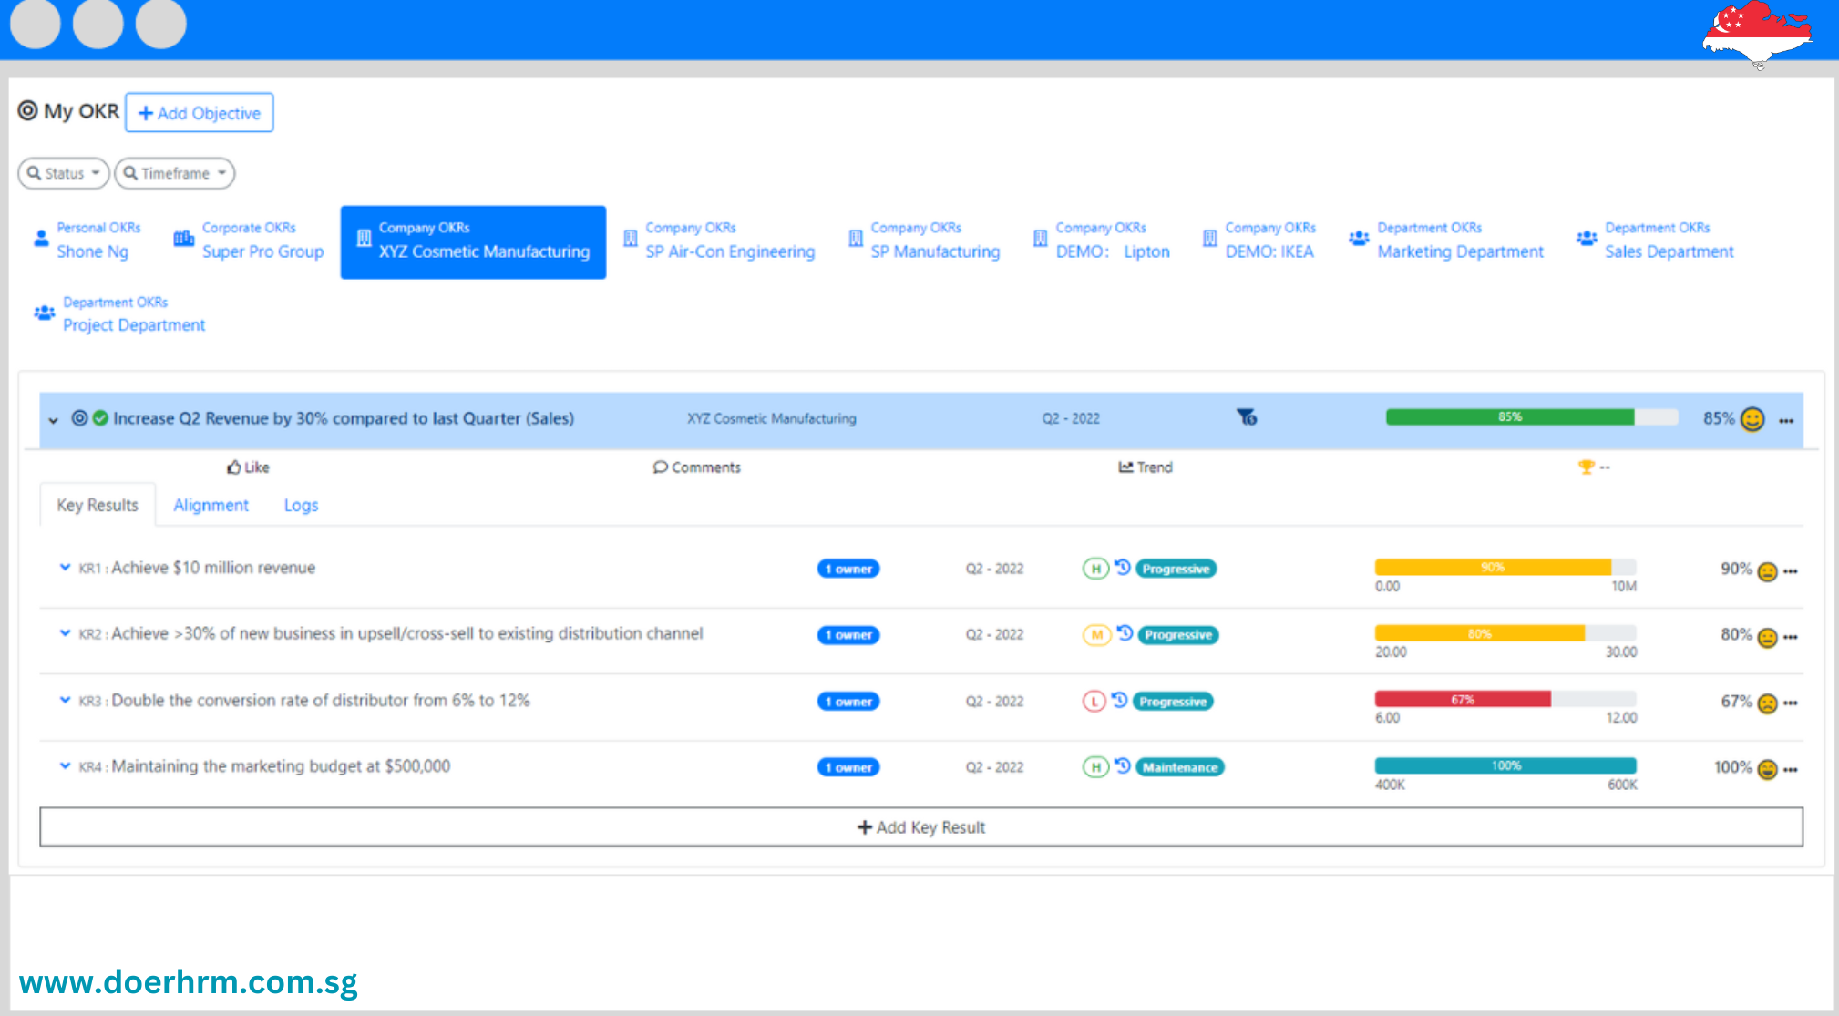Click the KR2 smiley status icon
Screen dimensions: 1839x1016
coord(1768,637)
